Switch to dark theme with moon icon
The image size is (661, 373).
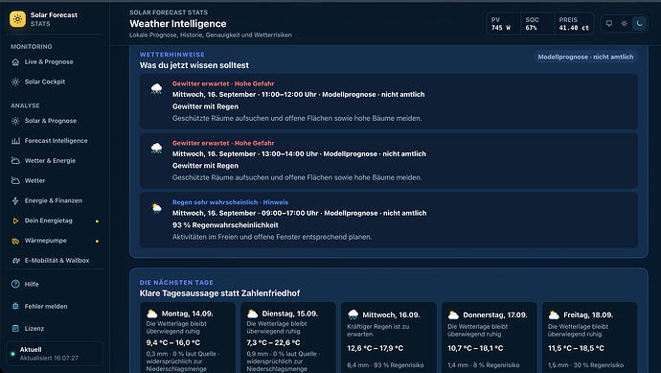tap(640, 24)
